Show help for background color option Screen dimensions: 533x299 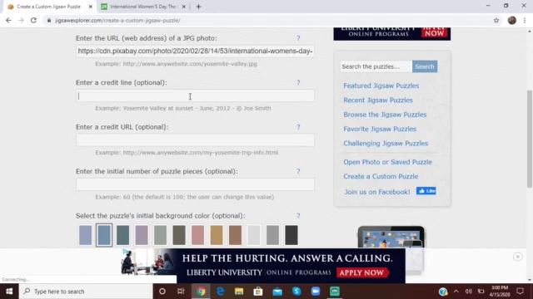(298, 216)
